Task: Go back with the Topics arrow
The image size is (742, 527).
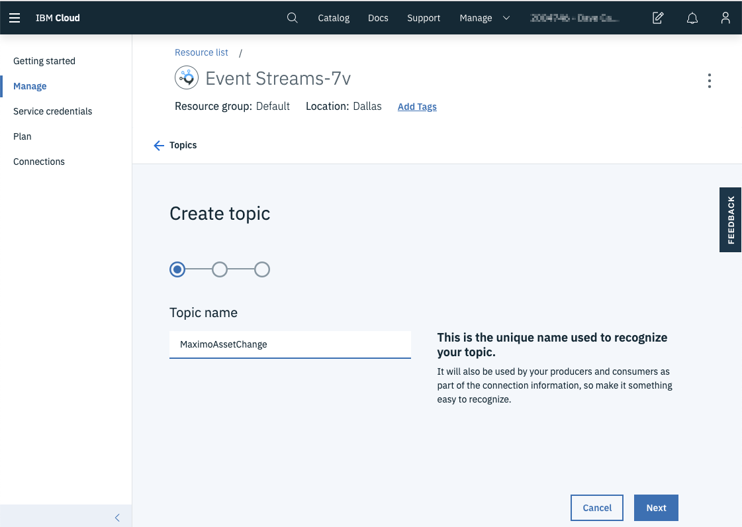Action: [x=159, y=146]
